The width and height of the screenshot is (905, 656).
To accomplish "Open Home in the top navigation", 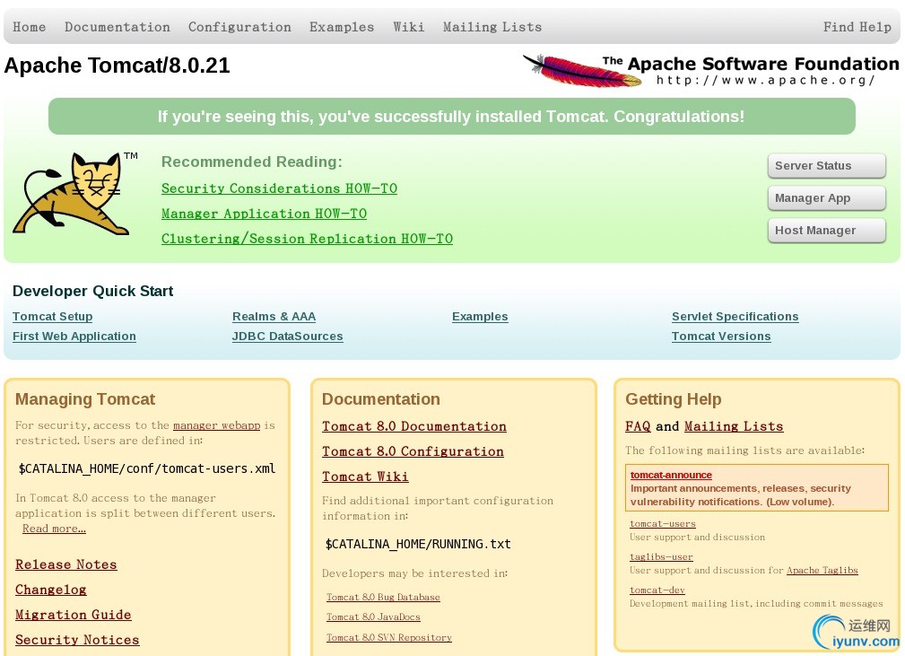I will (29, 27).
